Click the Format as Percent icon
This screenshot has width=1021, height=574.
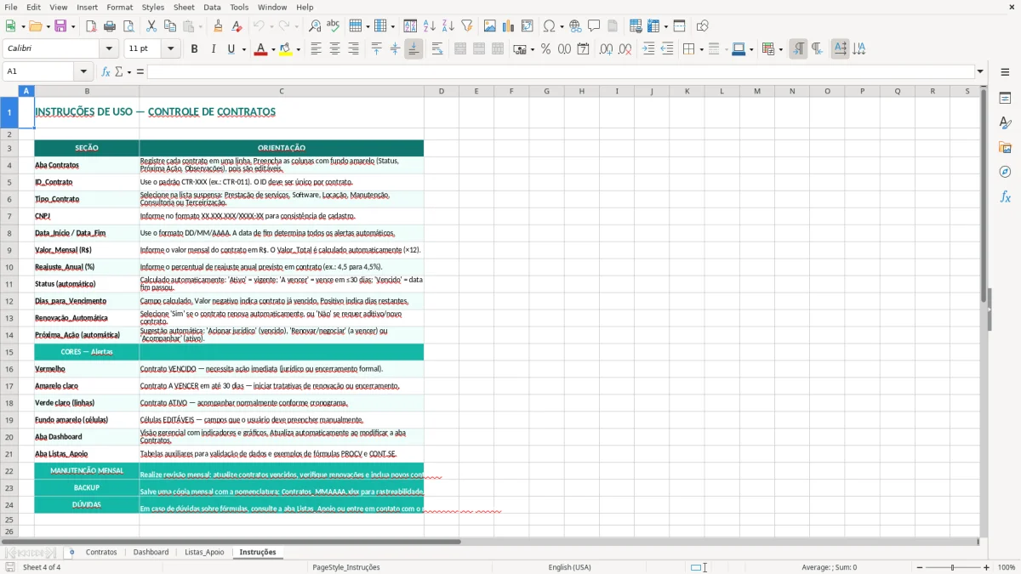click(x=545, y=49)
